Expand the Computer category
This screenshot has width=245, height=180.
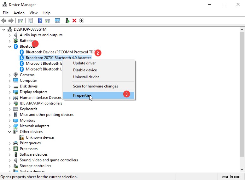click(x=9, y=81)
